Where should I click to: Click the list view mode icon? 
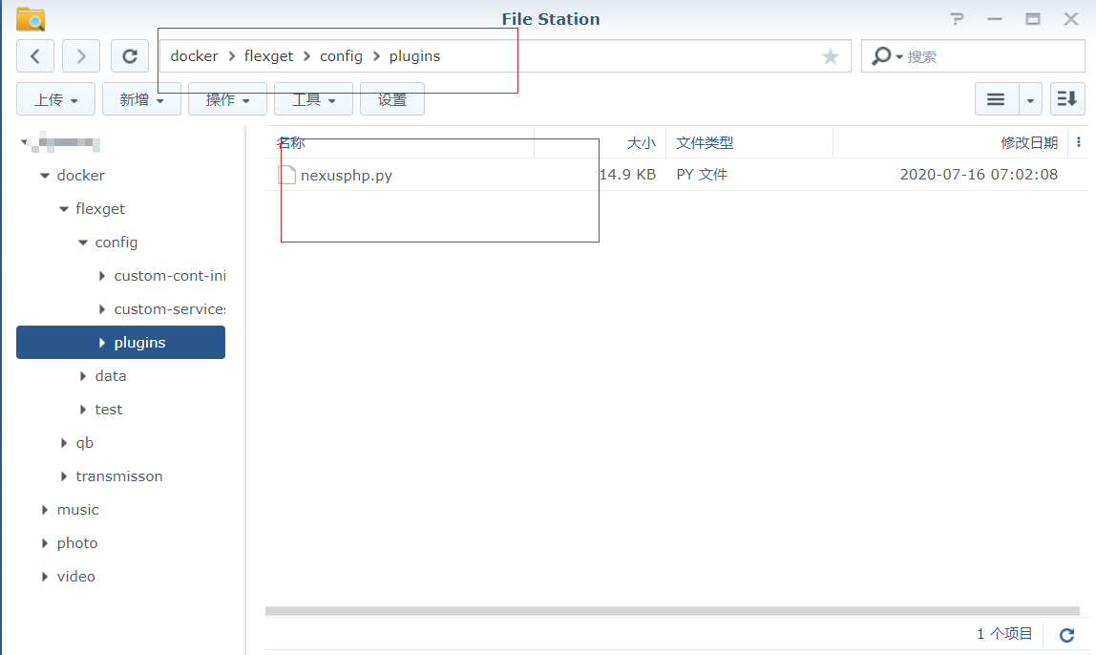point(996,98)
